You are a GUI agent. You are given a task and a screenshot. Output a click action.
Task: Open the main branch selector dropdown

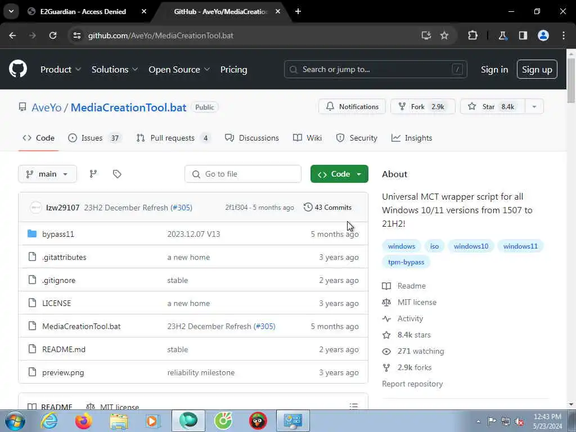pyautogui.click(x=47, y=174)
